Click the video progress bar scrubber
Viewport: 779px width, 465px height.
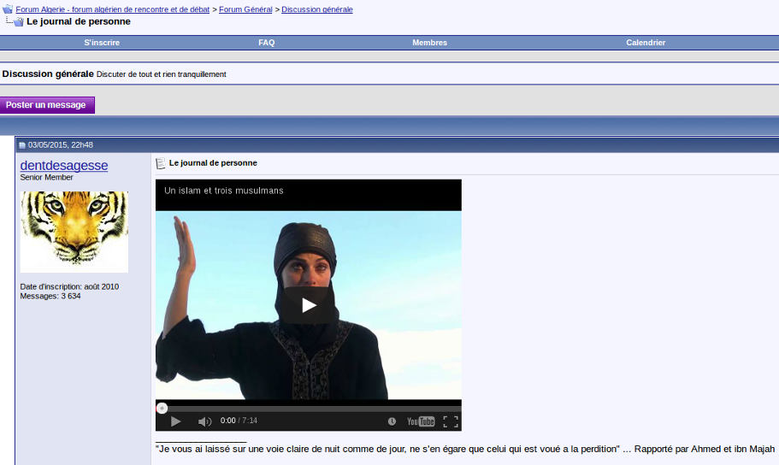click(162, 409)
